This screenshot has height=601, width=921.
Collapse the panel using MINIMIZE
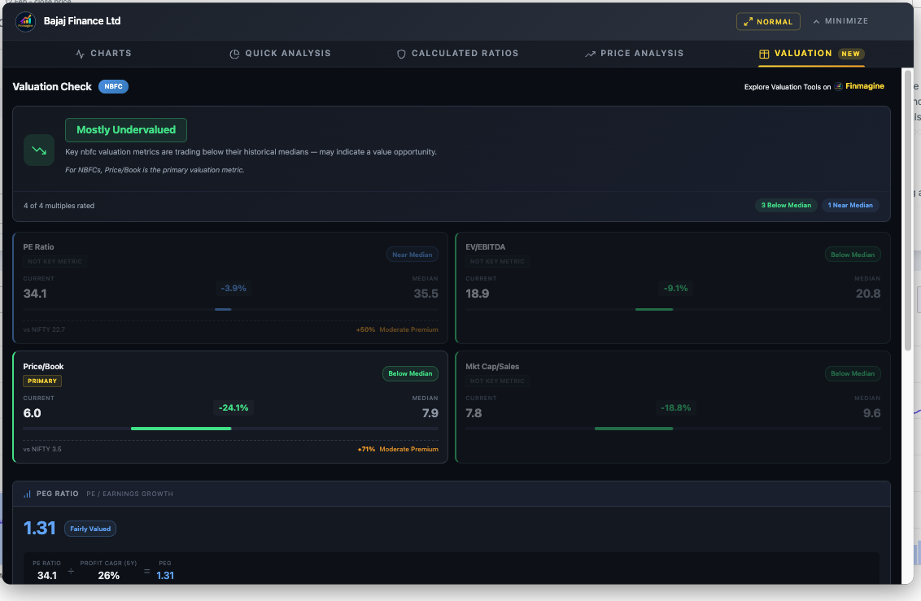(x=839, y=21)
